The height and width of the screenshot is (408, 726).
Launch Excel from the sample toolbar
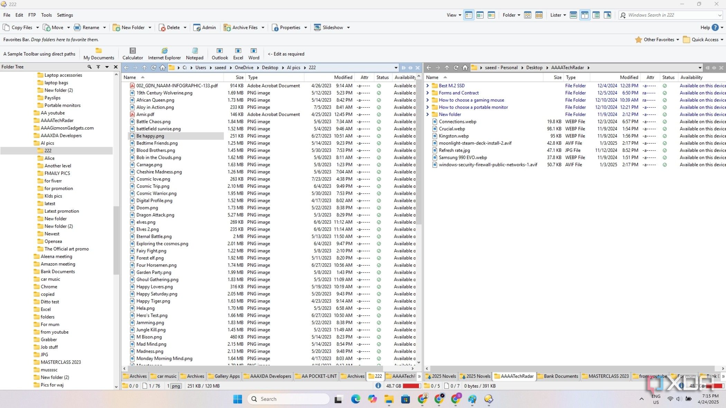(238, 54)
